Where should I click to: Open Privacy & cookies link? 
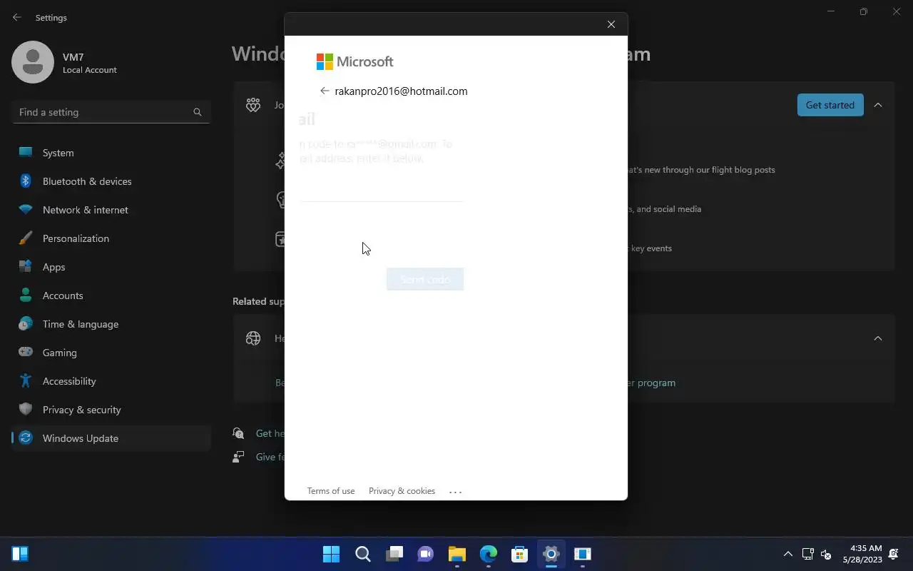click(402, 491)
